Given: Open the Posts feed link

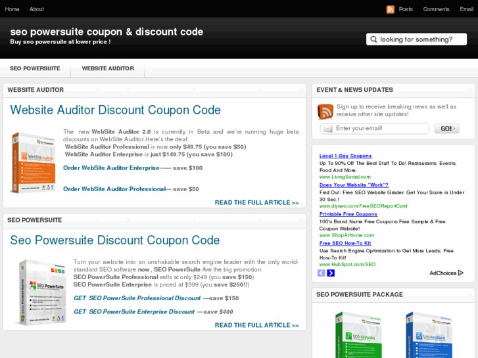Looking at the screenshot, I should [406, 9].
